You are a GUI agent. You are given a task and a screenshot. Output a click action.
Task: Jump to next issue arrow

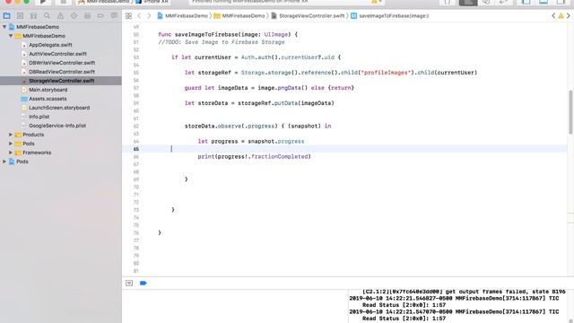click(x=568, y=16)
